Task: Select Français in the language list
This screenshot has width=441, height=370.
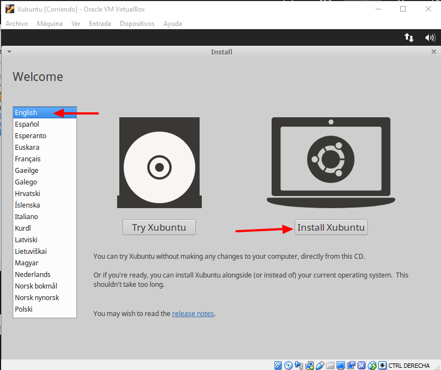Action: point(45,159)
